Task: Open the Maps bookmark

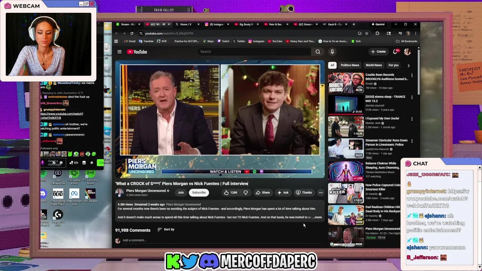Action: click(x=208, y=41)
